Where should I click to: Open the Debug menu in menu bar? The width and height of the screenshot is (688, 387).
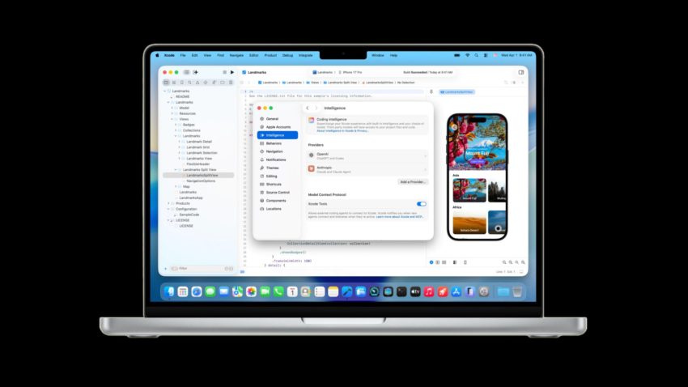[287, 55]
